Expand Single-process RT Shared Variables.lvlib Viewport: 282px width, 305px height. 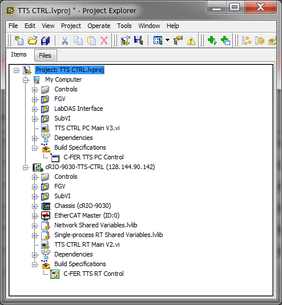tap(35, 235)
